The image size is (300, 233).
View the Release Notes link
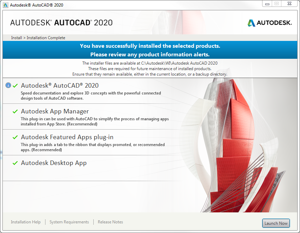point(110,222)
